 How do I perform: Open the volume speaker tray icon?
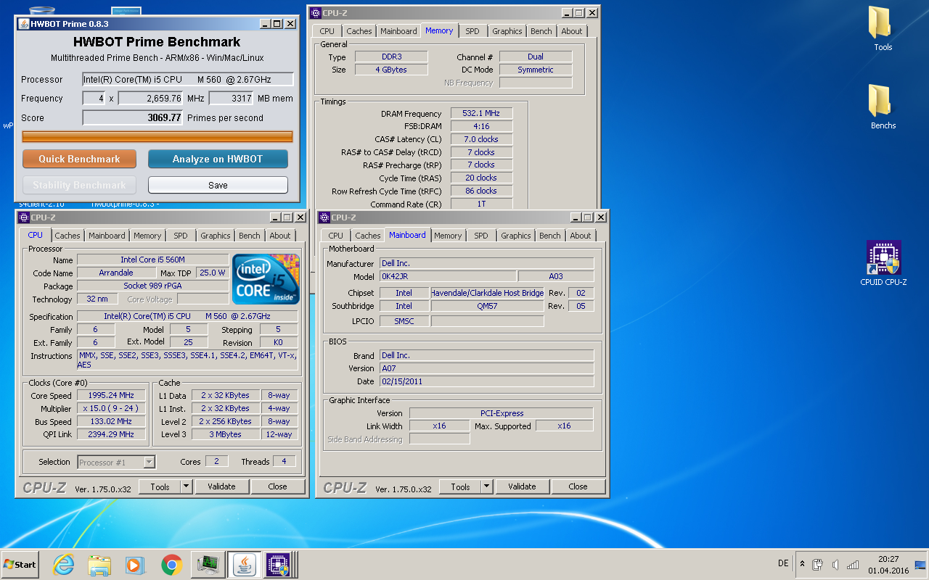[x=836, y=565]
